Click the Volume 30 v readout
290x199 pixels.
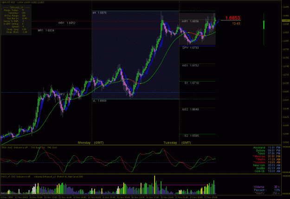click(x=267, y=187)
